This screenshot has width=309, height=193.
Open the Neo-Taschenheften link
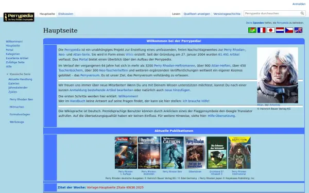113,71
